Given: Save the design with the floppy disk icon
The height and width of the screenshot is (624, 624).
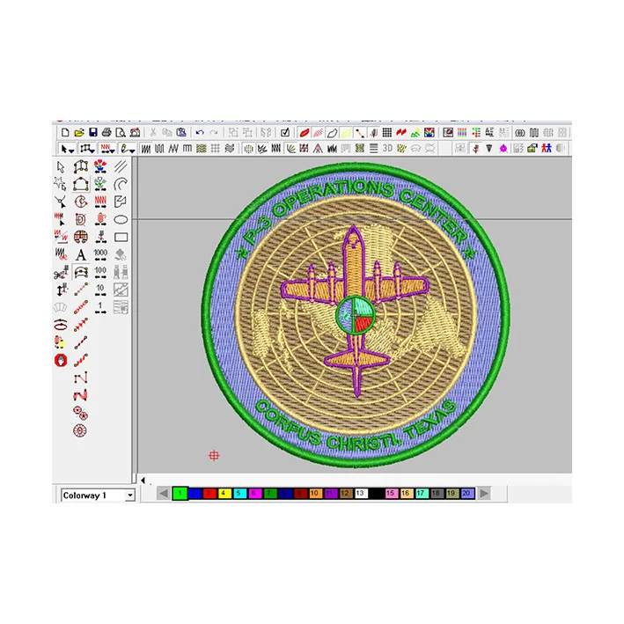Looking at the screenshot, I should coord(92,133).
